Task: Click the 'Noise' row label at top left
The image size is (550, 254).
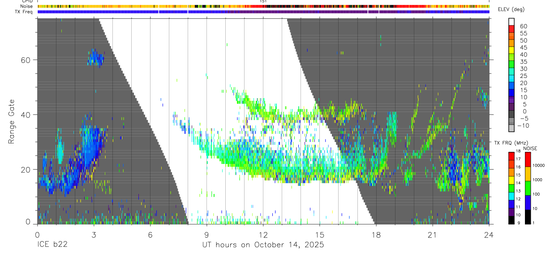Action: point(27,6)
